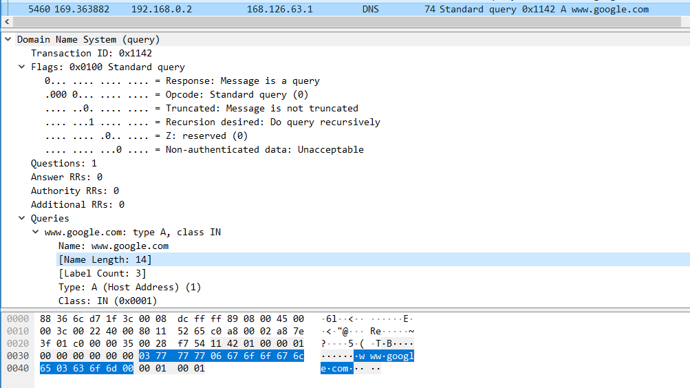Select the Response: Message is a query line
Viewport: 690px width, 388px height.
tap(182, 81)
